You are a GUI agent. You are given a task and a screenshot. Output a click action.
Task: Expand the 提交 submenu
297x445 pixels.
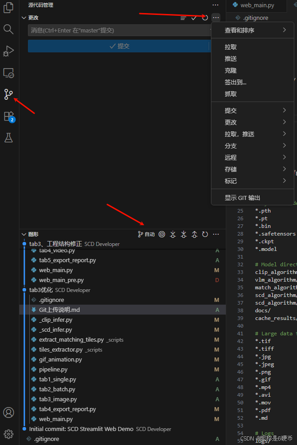[252, 111]
